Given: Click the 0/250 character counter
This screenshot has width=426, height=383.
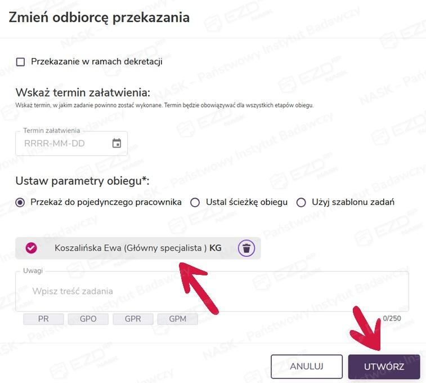Looking at the screenshot, I should [392, 318].
